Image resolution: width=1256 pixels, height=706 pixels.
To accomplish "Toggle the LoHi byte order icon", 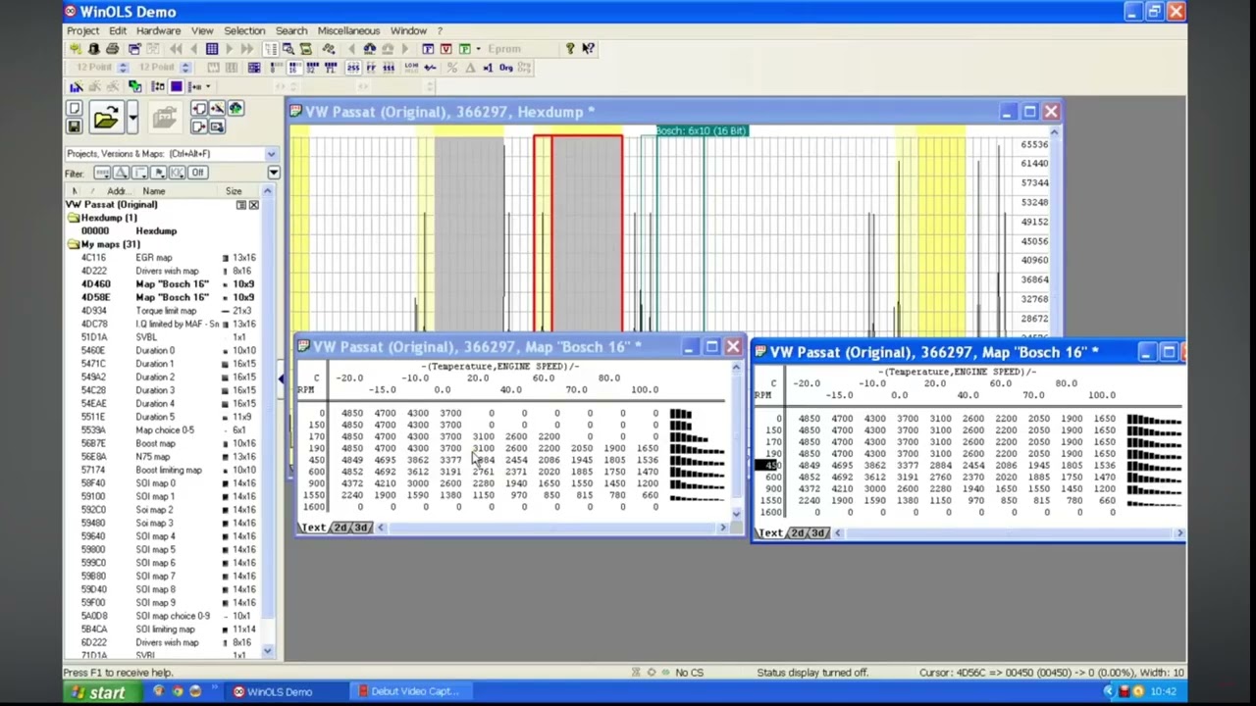I will 411,67.
